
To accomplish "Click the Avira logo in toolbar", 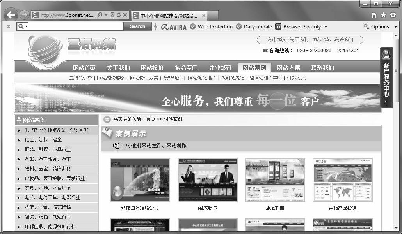I will click(174, 26).
